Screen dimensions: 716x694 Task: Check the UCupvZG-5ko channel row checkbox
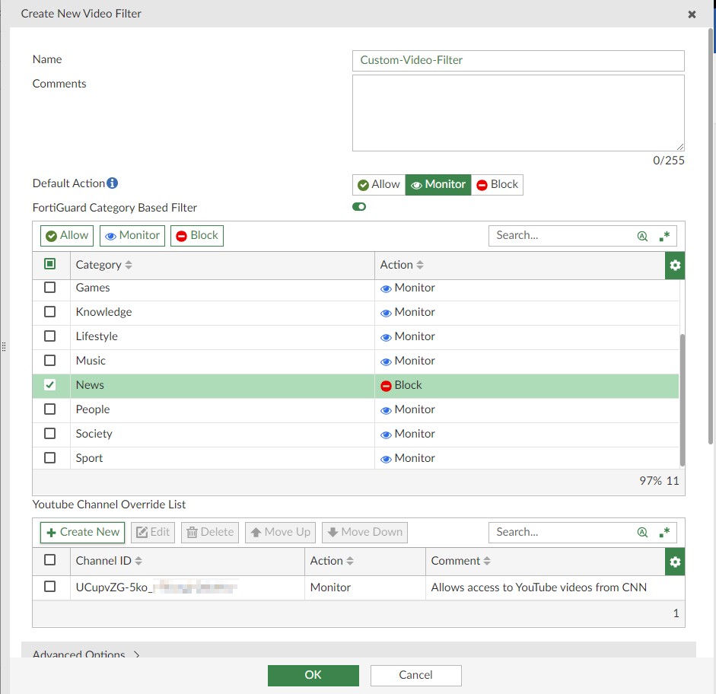pyautogui.click(x=49, y=586)
